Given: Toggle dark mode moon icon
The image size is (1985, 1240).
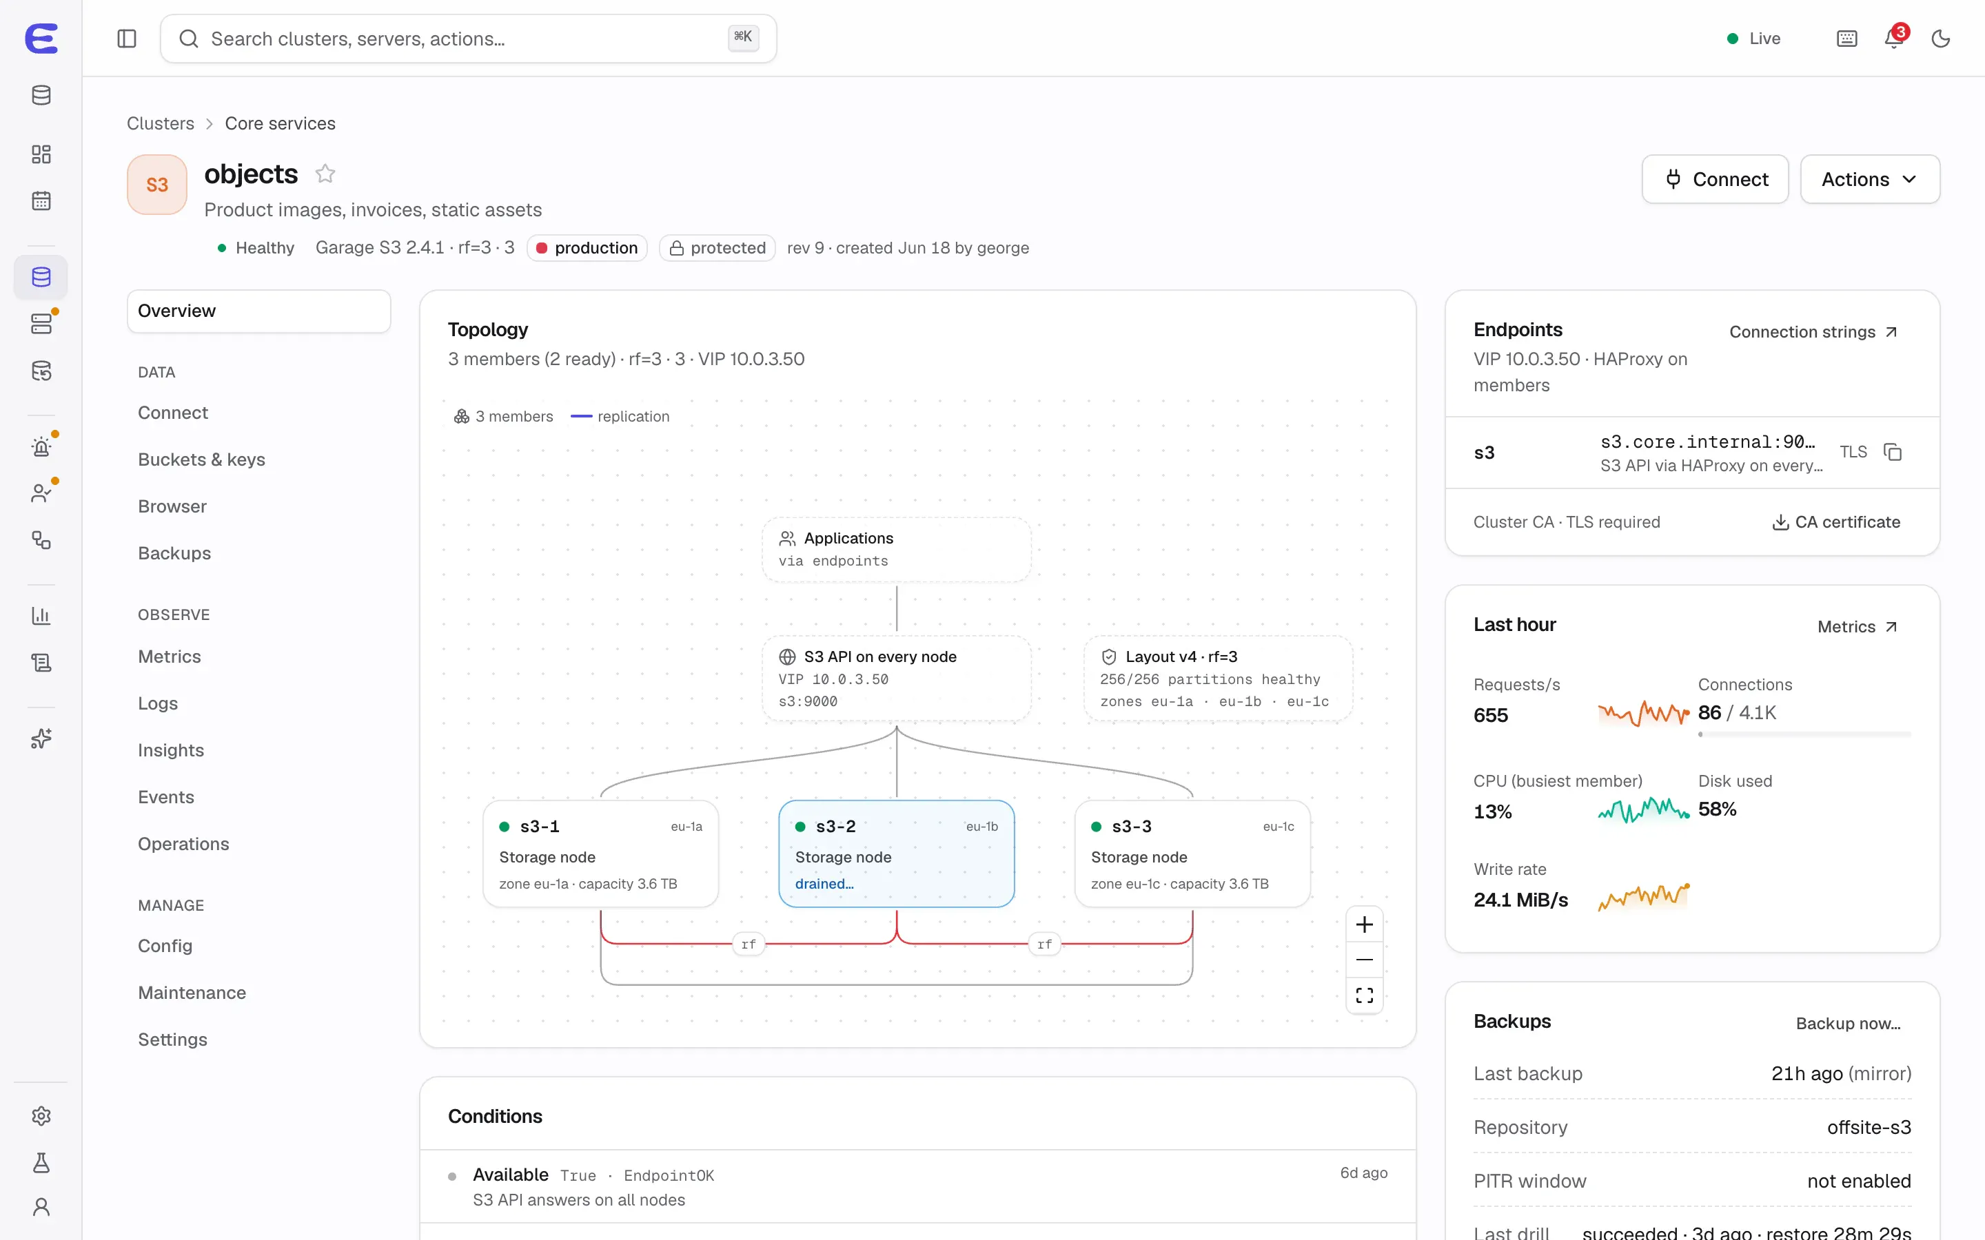Looking at the screenshot, I should (1941, 39).
